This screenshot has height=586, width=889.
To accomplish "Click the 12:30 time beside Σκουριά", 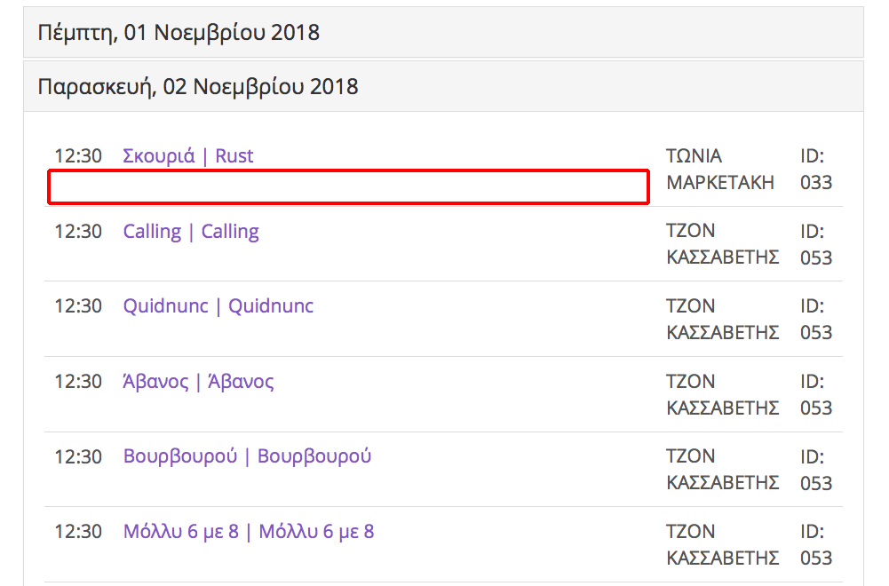I will tap(78, 156).
